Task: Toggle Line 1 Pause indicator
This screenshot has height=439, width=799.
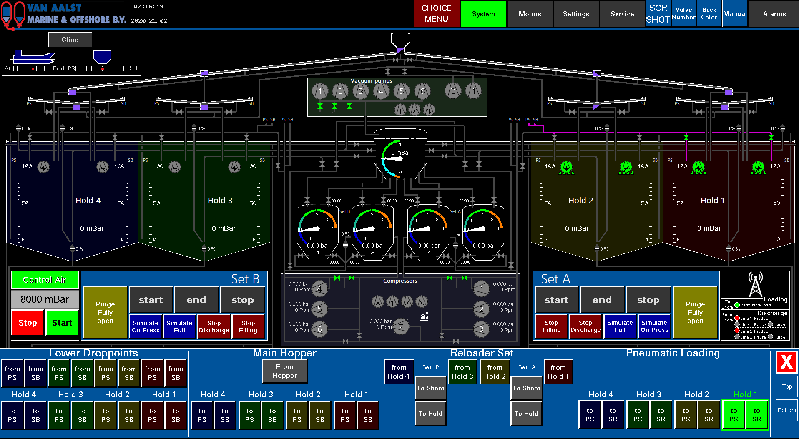Action: pos(737,324)
